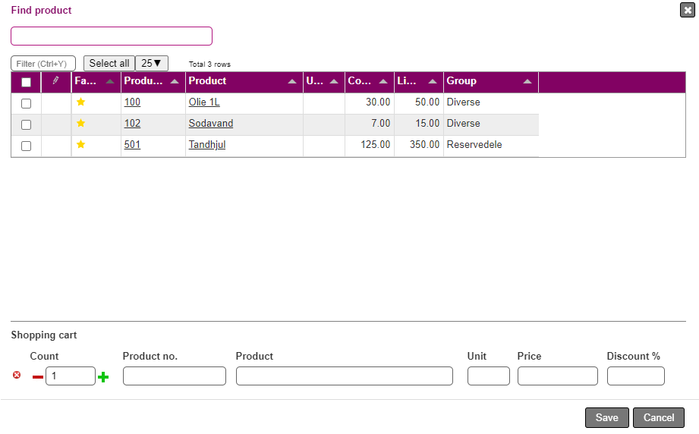This screenshot has width=699, height=434.
Task: Tick the checkbox for product 100 row
Action: (27, 103)
